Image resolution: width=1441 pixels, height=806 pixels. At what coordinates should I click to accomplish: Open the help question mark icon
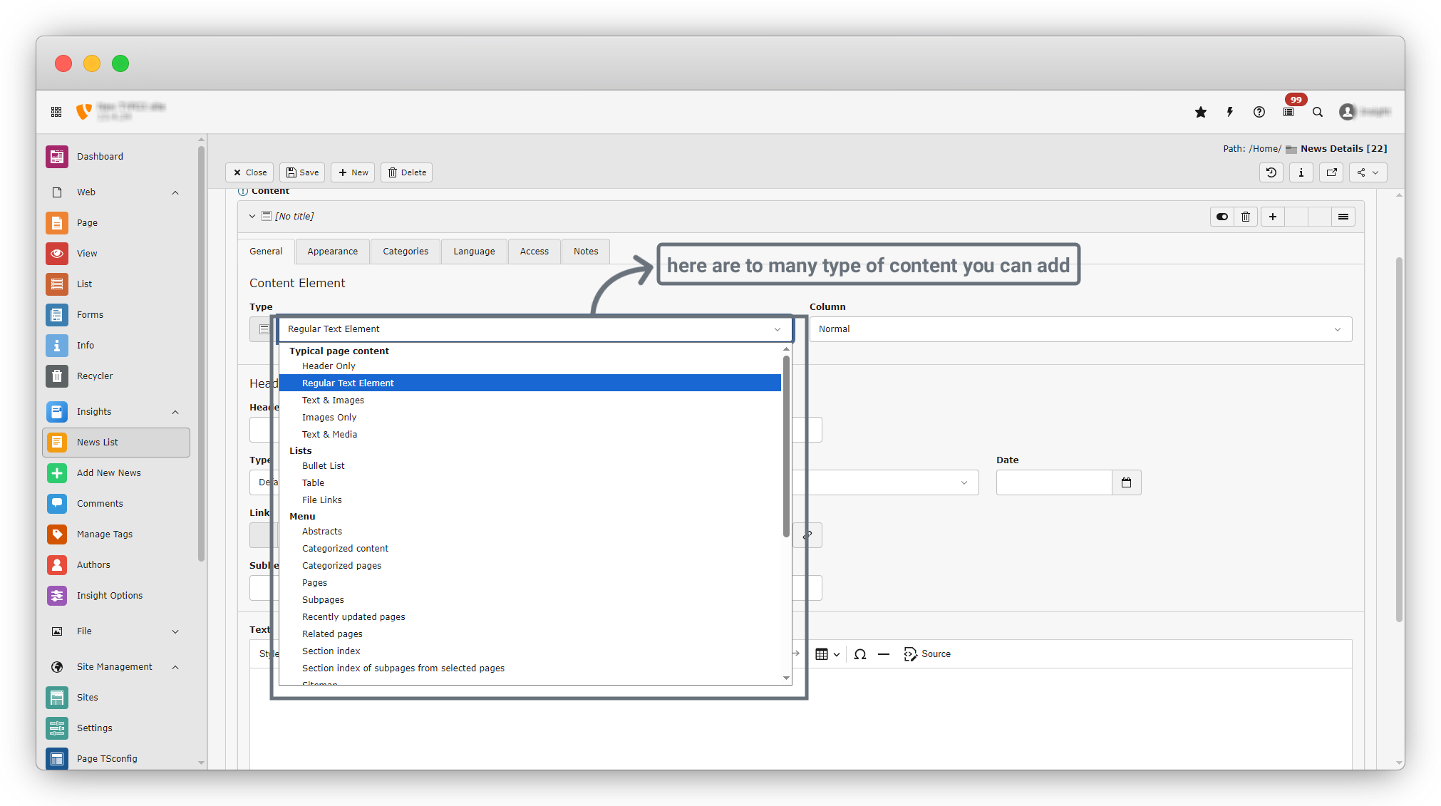click(x=1259, y=112)
